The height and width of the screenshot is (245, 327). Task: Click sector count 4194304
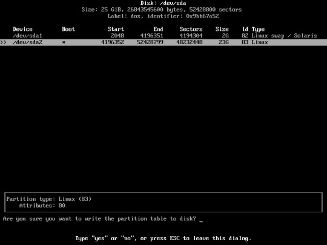pos(191,36)
